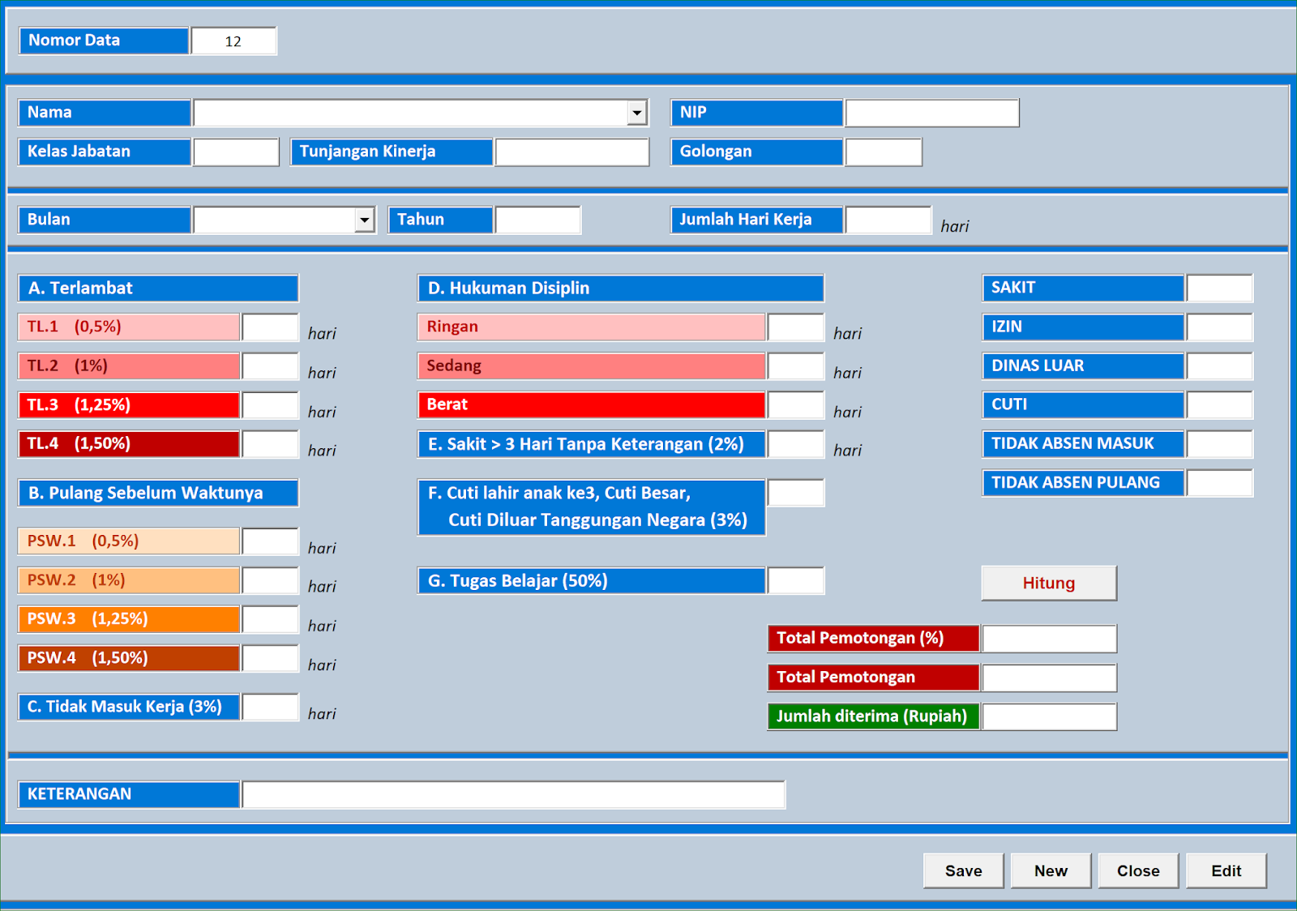Select the Tahun input box
Screen dimensions: 1297x911
[537, 219]
